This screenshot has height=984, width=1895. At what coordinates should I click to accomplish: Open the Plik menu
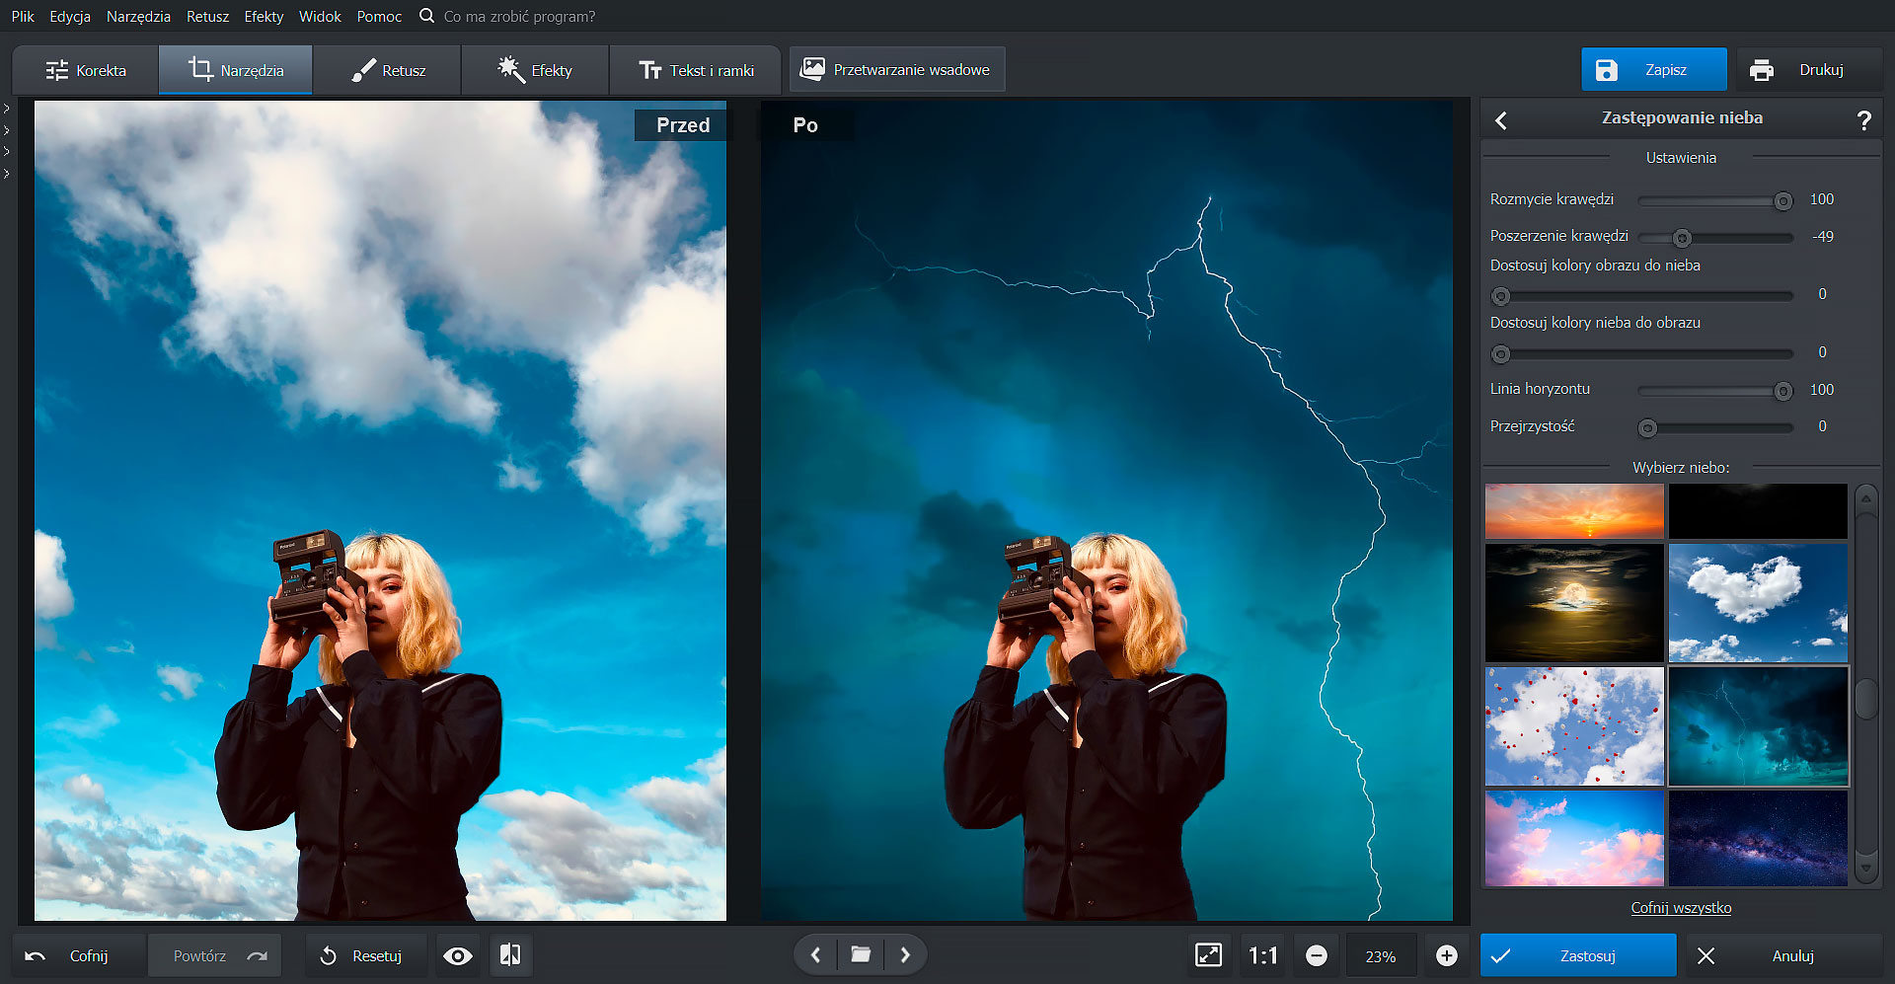[x=23, y=16]
